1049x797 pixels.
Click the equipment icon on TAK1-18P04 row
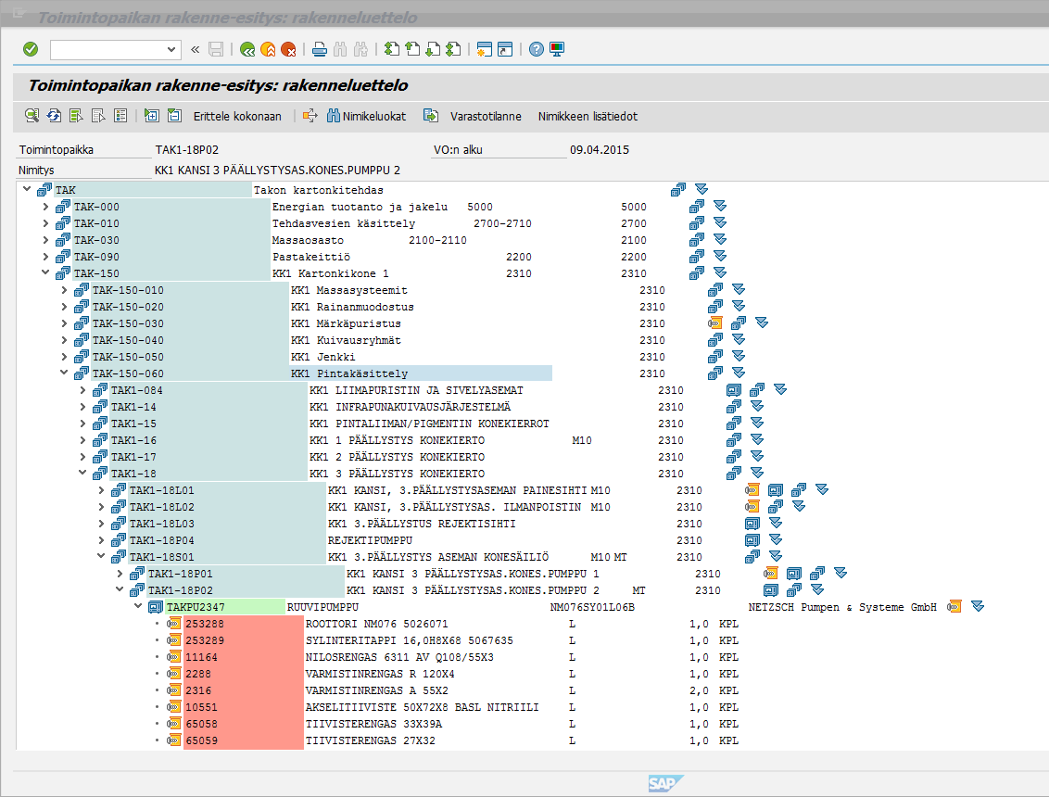click(752, 540)
